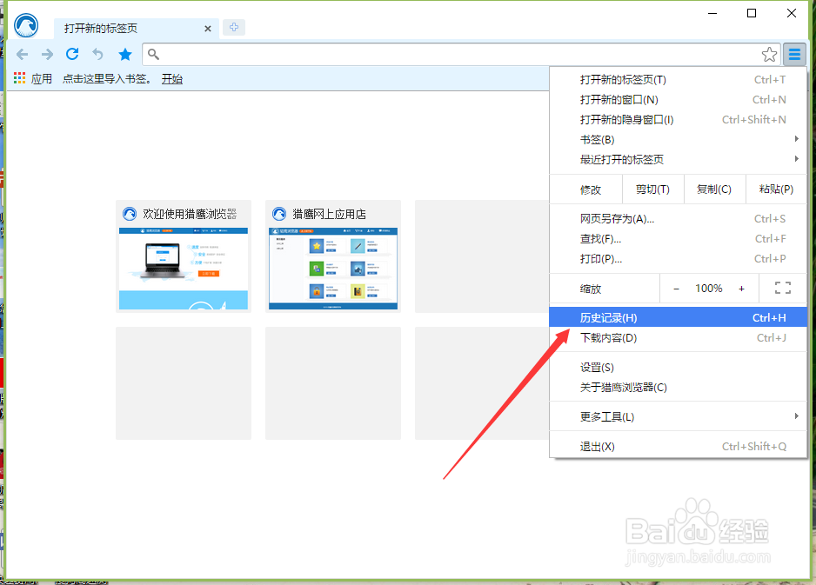Expand the 更多工具(L) submenu
Viewport: 816px width, 585px height.
pos(600,416)
